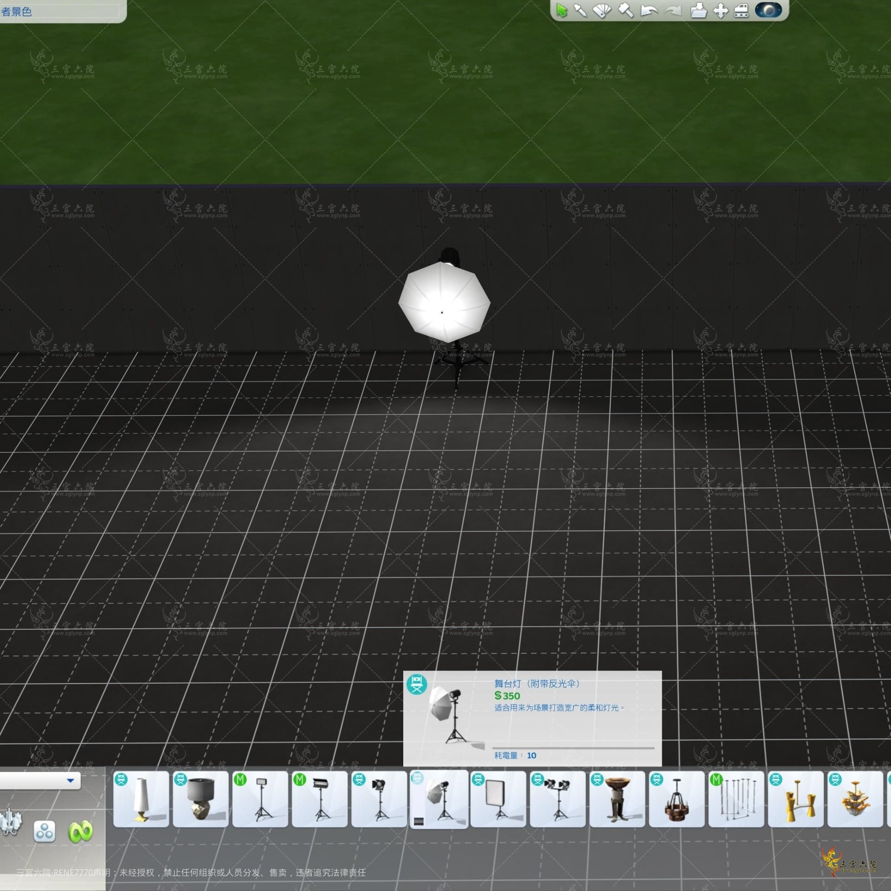Viewport: 891px width, 891px height.
Task: Choose the stage light with reflective umbrella item
Action: 439,800
